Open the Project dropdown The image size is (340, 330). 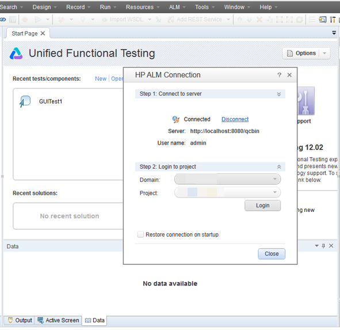[x=227, y=192]
